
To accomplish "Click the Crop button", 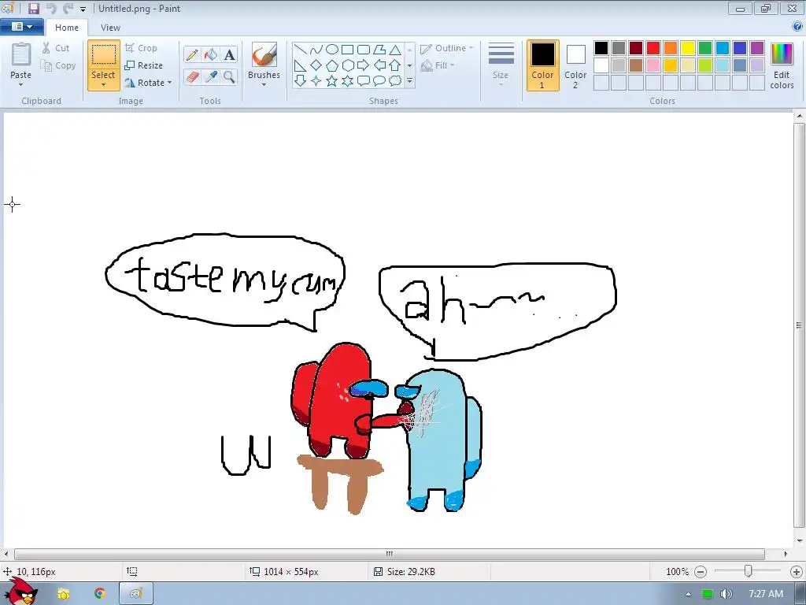I will 141,48.
